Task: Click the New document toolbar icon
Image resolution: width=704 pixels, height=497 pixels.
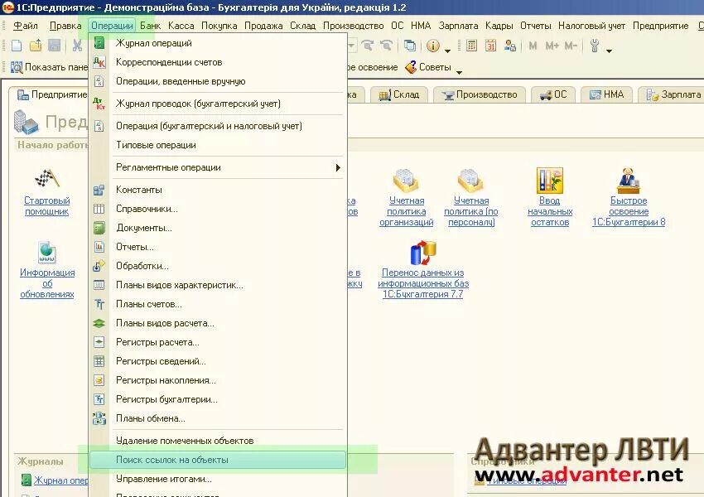Action: coord(17,46)
